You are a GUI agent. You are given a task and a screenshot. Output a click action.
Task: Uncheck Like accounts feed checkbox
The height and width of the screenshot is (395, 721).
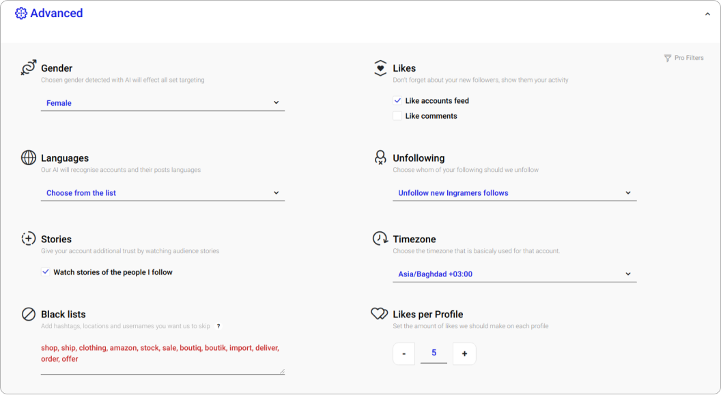tap(397, 100)
